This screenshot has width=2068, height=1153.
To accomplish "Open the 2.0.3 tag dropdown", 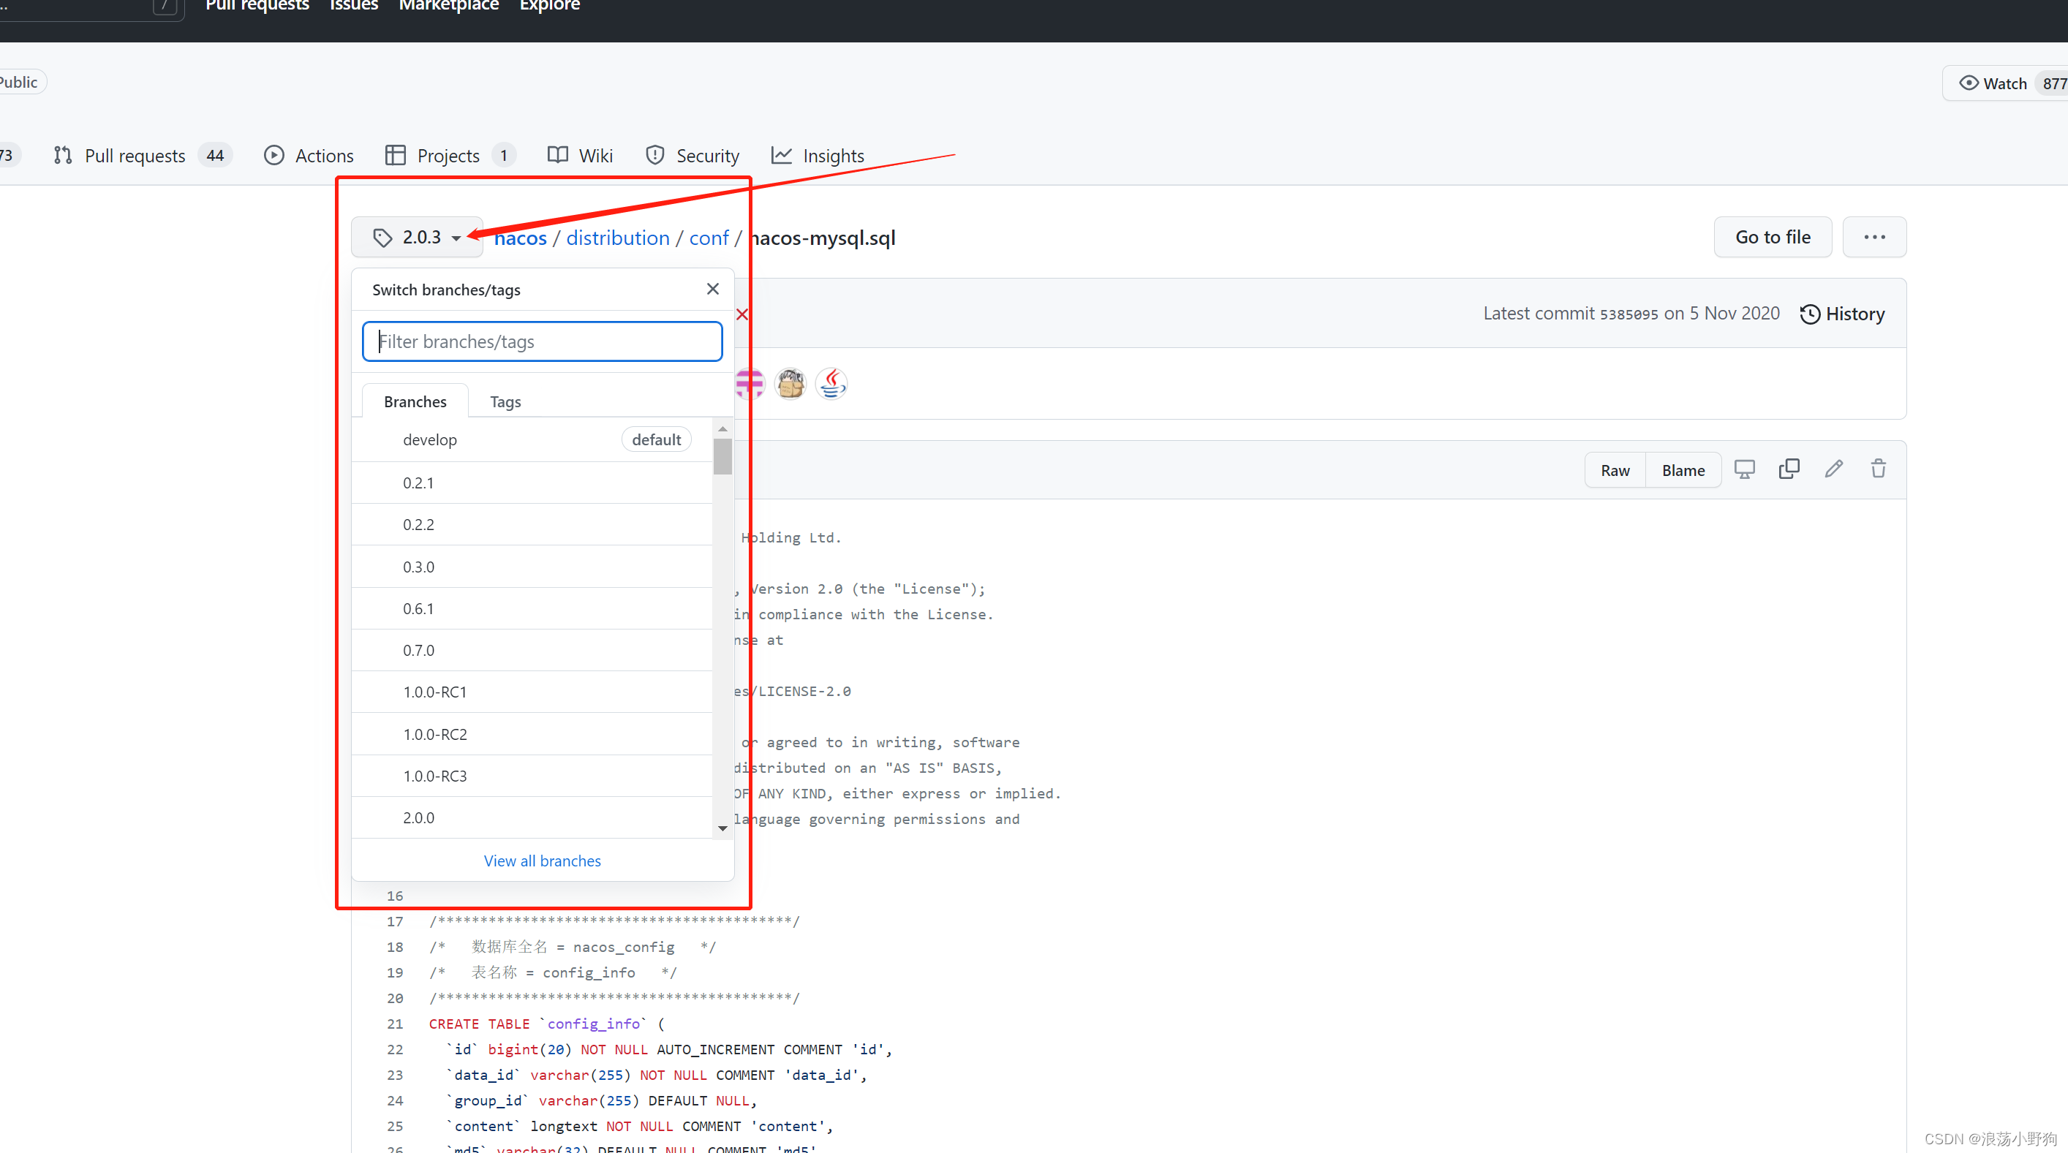I will point(417,237).
